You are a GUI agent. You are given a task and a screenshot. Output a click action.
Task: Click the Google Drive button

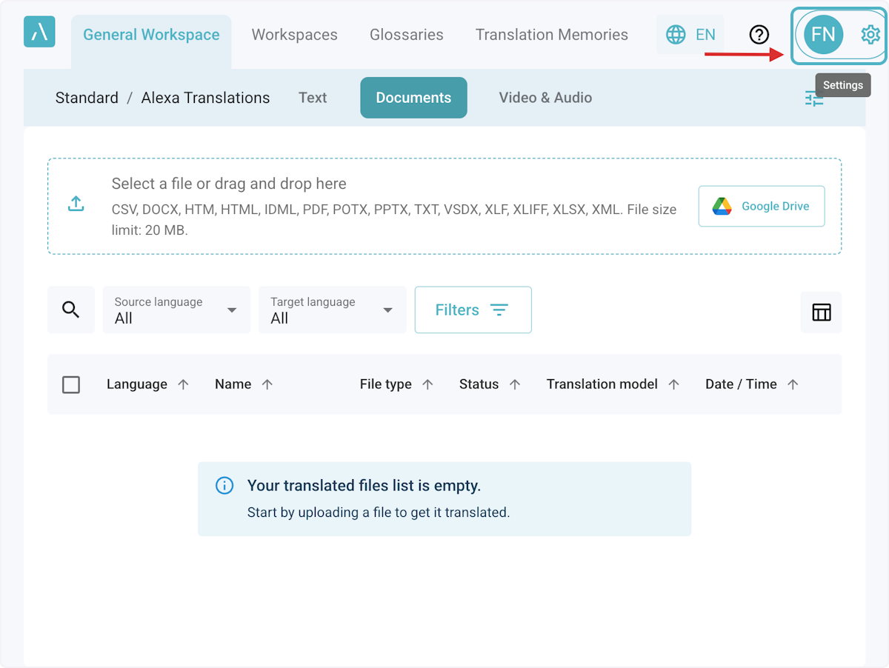pos(761,207)
